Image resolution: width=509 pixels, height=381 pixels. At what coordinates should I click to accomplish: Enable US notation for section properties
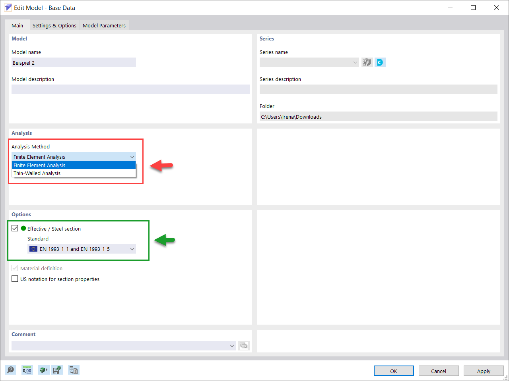(x=15, y=279)
